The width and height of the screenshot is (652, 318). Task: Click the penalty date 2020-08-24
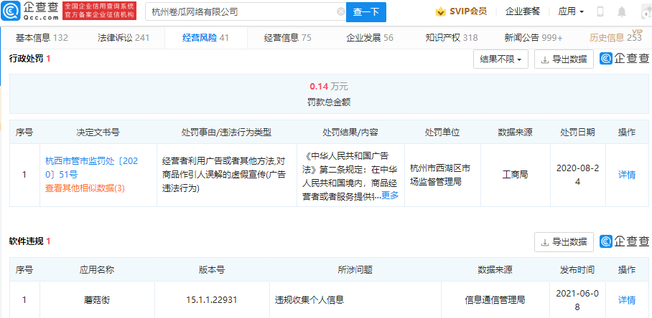tap(577, 175)
